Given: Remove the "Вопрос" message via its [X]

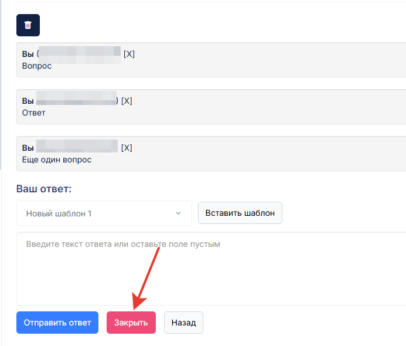Looking at the screenshot, I should tap(129, 54).
